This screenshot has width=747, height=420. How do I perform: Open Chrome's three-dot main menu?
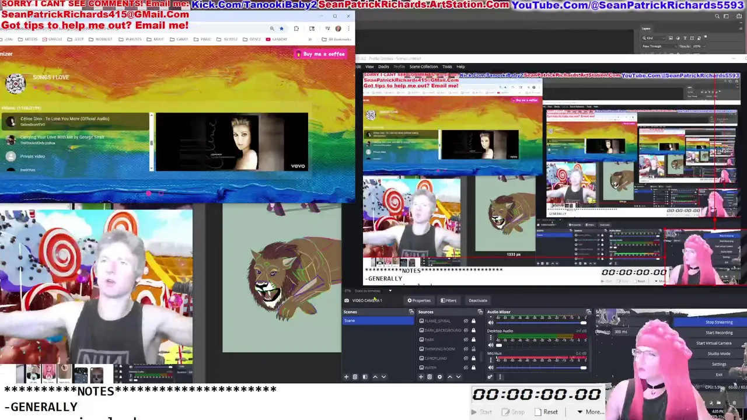pyautogui.click(x=348, y=28)
